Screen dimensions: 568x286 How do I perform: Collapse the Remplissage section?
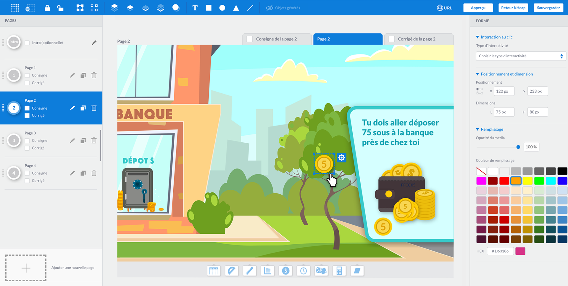click(x=477, y=129)
